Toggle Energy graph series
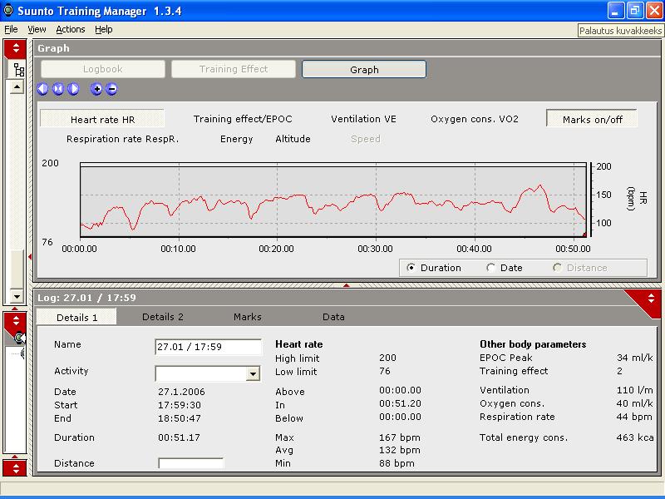665x499 pixels. (x=236, y=139)
